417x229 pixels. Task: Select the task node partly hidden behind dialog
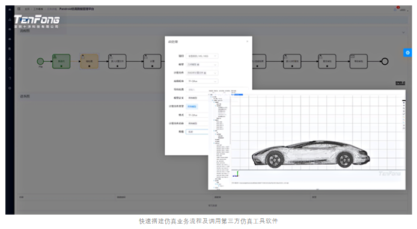(x=259, y=61)
